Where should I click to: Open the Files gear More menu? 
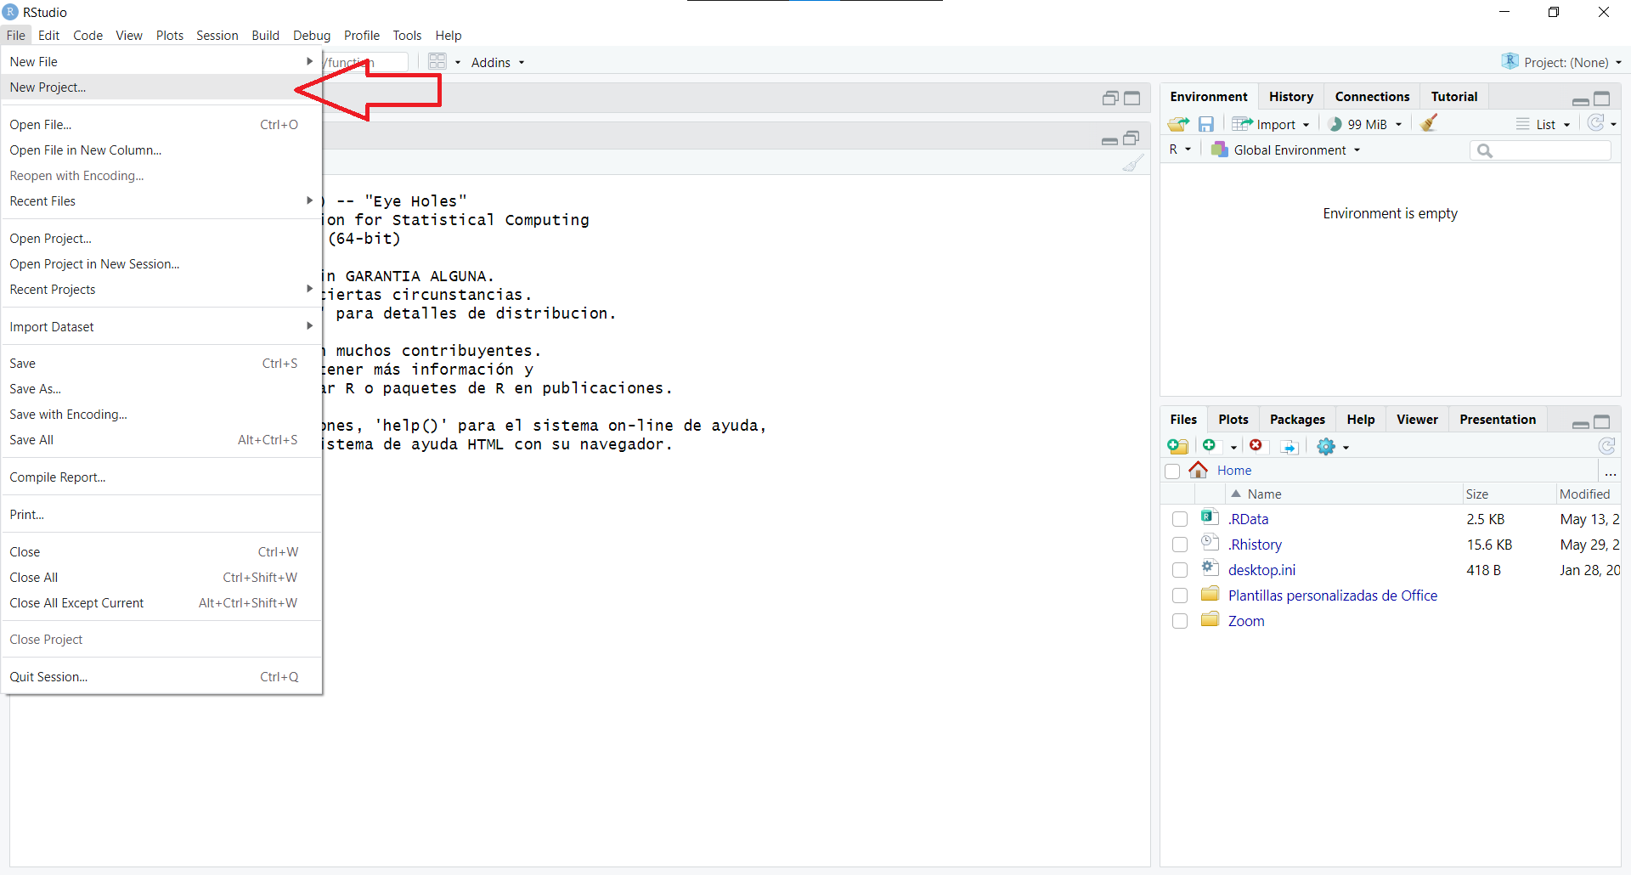tap(1332, 446)
